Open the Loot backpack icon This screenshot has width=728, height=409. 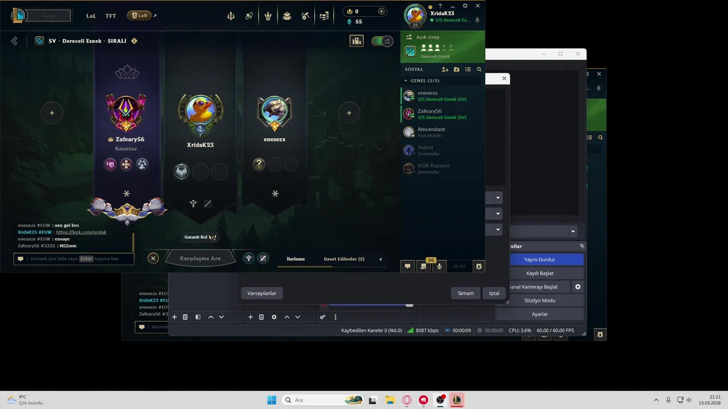[287, 16]
